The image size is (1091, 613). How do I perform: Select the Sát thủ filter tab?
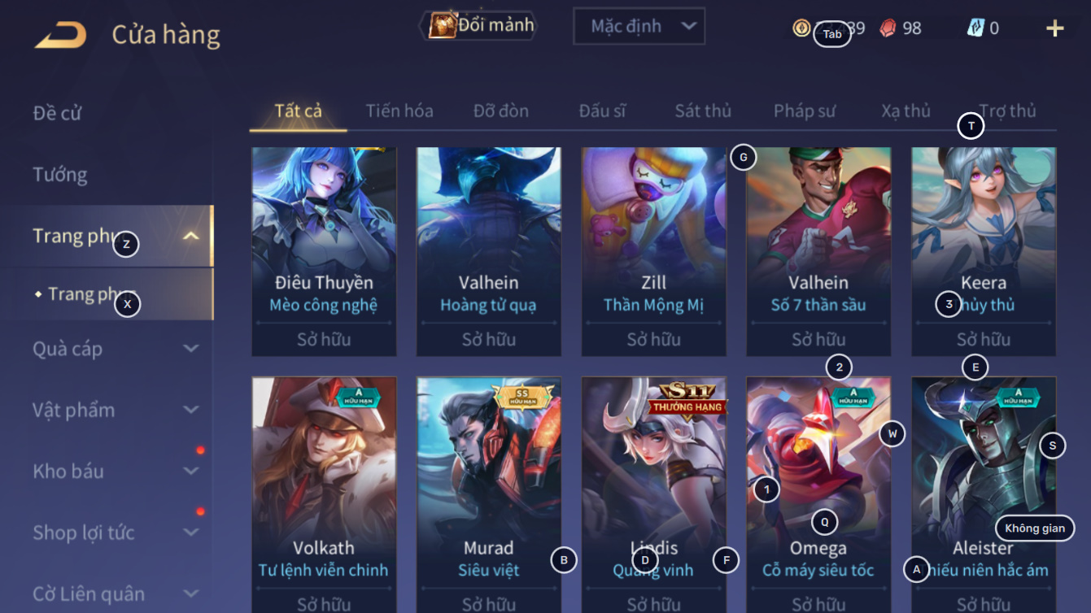pos(703,111)
